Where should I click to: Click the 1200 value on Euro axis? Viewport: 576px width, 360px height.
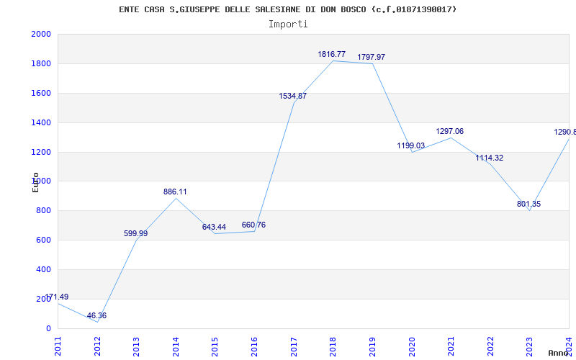(x=41, y=152)
